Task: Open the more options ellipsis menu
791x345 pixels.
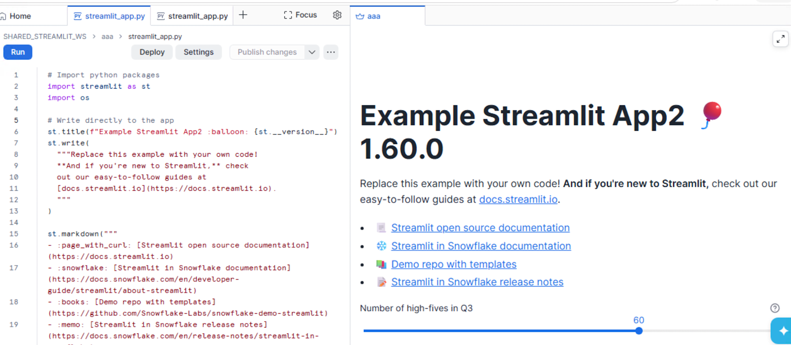Action: point(331,52)
